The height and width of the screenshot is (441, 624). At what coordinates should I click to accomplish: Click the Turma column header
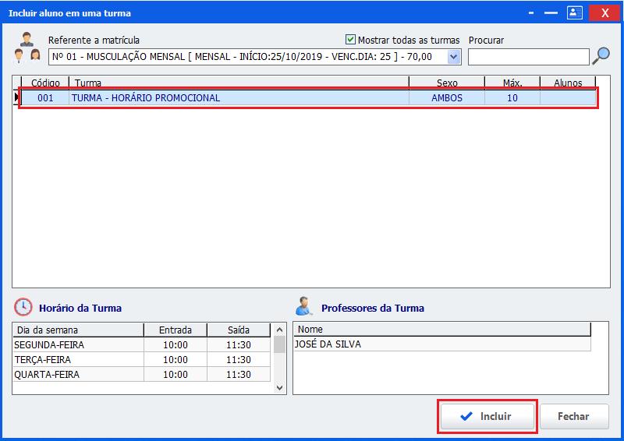(239, 83)
